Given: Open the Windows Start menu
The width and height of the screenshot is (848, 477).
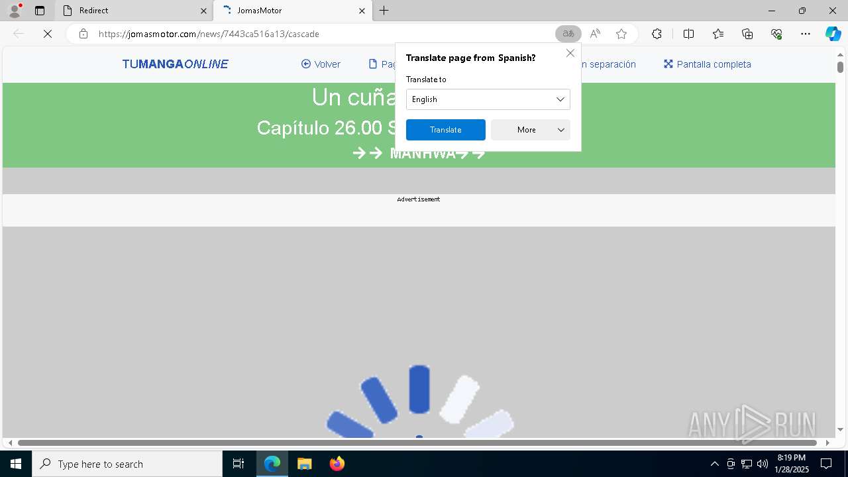Looking at the screenshot, I should (16, 464).
